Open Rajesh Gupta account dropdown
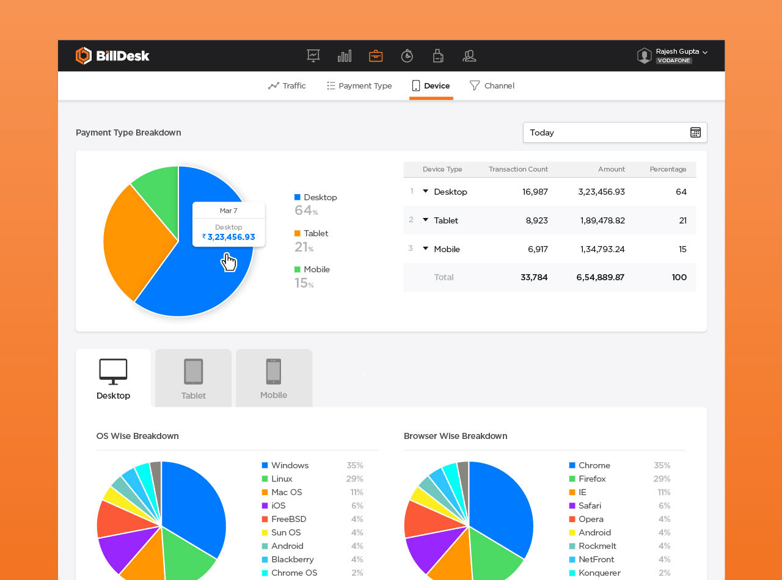 [x=704, y=53]
